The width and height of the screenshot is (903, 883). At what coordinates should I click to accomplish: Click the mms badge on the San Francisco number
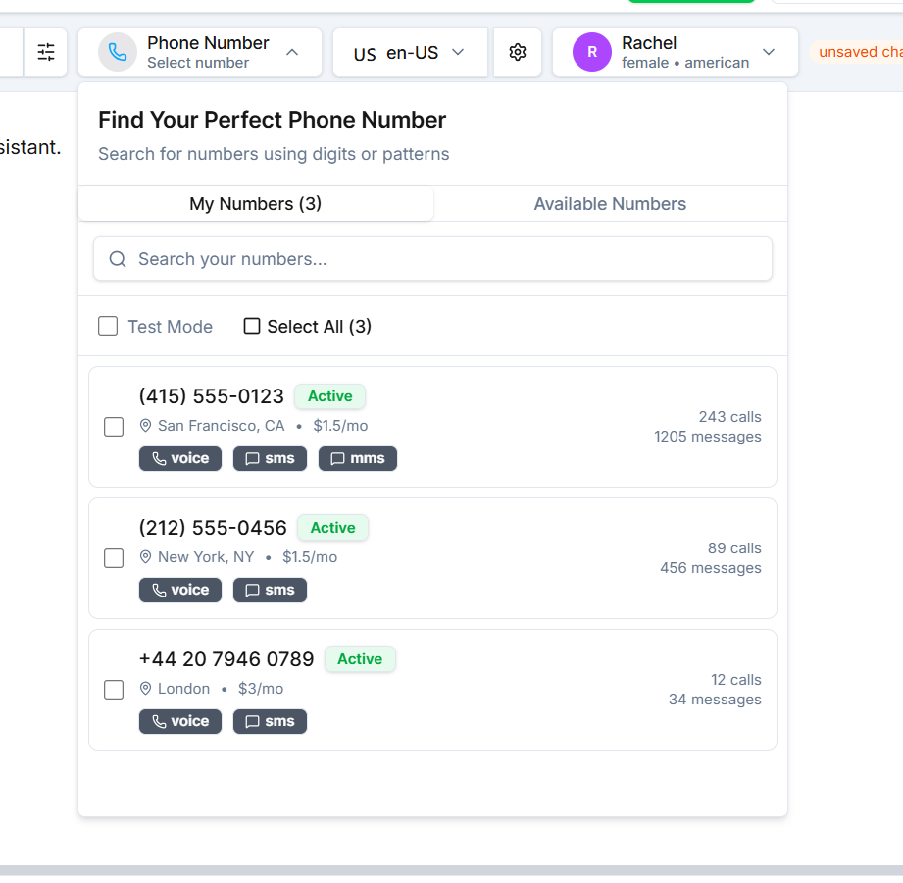pos(358,458)
